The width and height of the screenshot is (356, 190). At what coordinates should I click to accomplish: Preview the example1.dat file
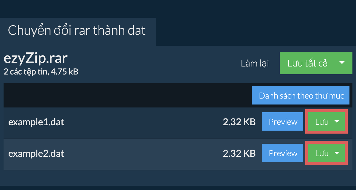(283, 122)
